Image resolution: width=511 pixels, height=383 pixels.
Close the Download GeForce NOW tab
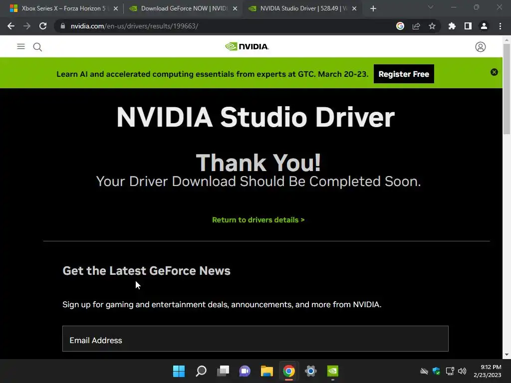[x=235, y=9]
